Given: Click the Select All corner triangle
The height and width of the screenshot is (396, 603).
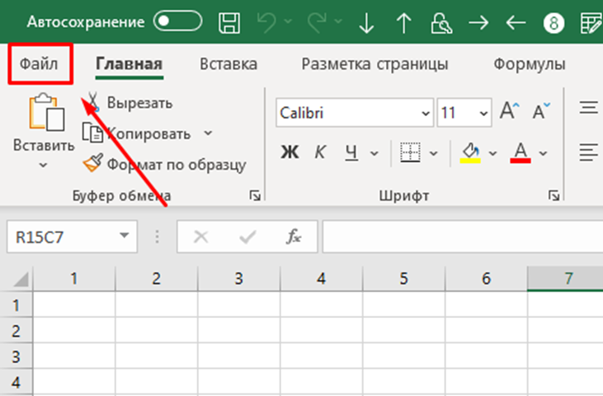Looking at the screenshot, I should pyautogui.click(x=20, y=280).
